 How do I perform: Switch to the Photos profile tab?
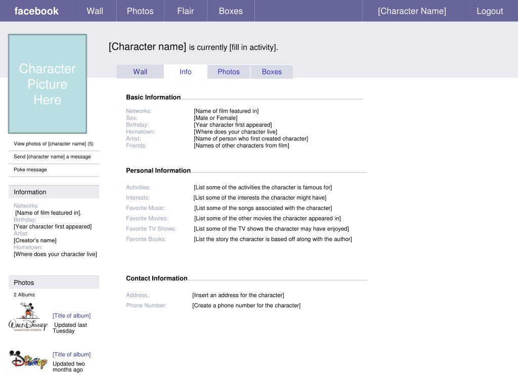tap(229, 72)
